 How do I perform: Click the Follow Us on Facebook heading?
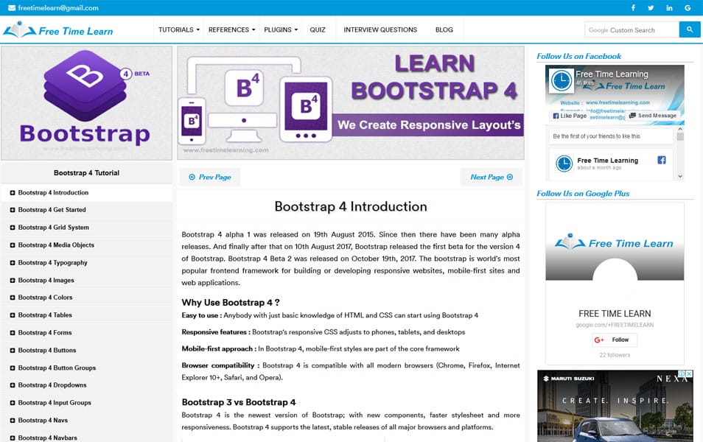point(578,57)
